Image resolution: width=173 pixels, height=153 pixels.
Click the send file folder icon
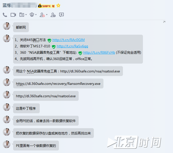(x=22, y=15)
